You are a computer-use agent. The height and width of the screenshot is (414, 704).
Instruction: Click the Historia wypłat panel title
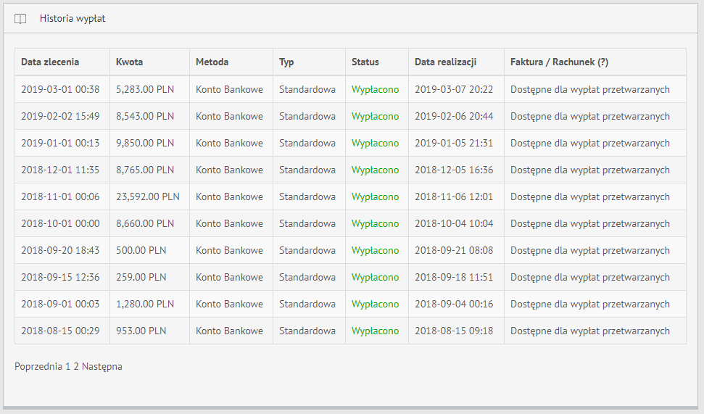tap(73, 19)
